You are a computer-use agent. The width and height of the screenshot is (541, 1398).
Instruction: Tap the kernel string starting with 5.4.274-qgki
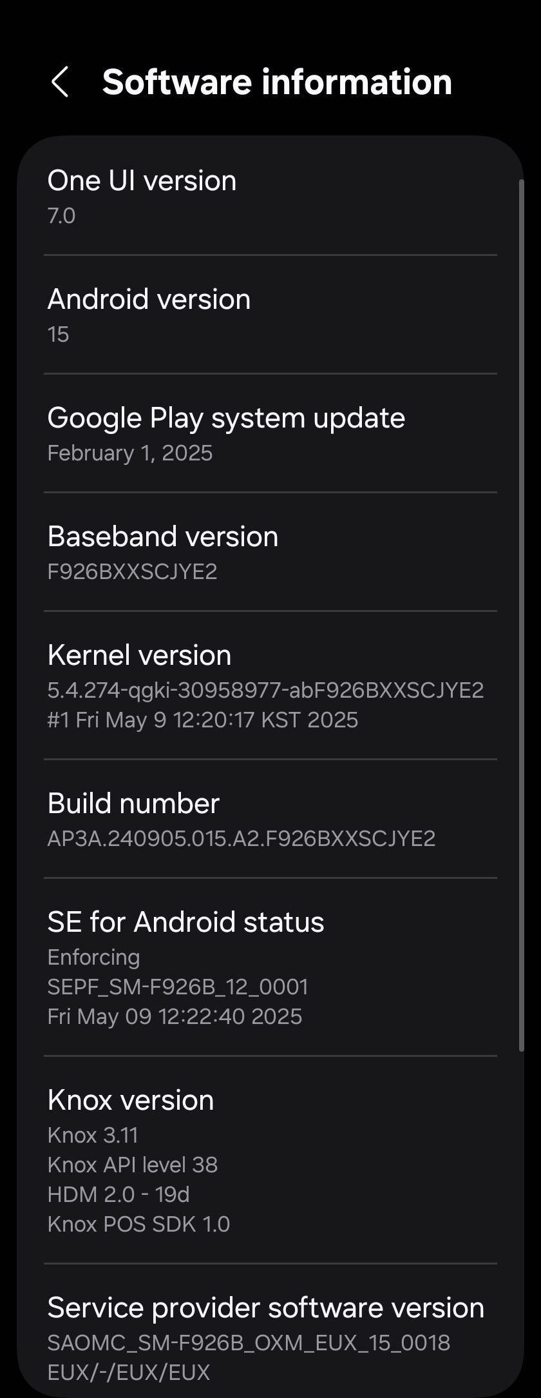(x=265, y=691)
